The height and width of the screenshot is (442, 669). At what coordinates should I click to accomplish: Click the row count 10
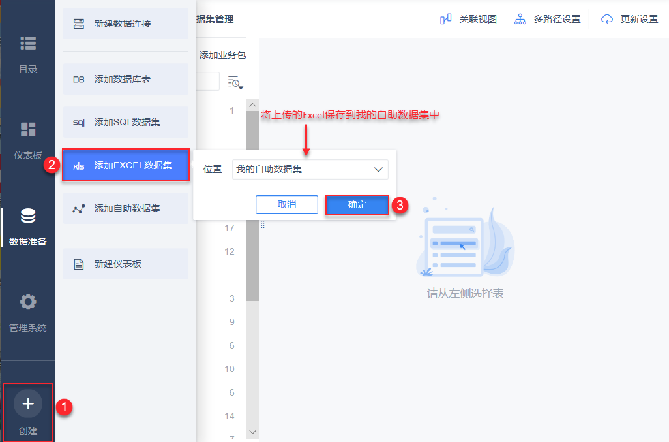point(230,369)
